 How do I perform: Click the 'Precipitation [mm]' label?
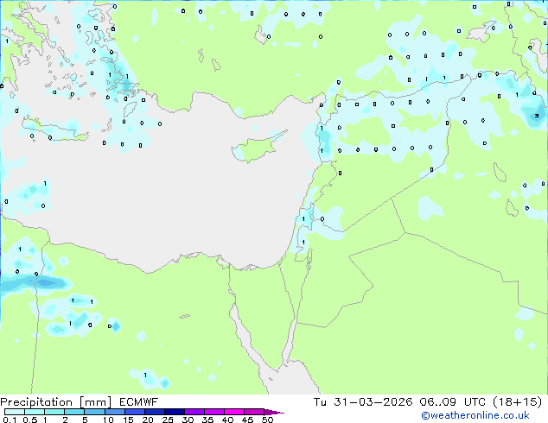[x=55, y=402]
